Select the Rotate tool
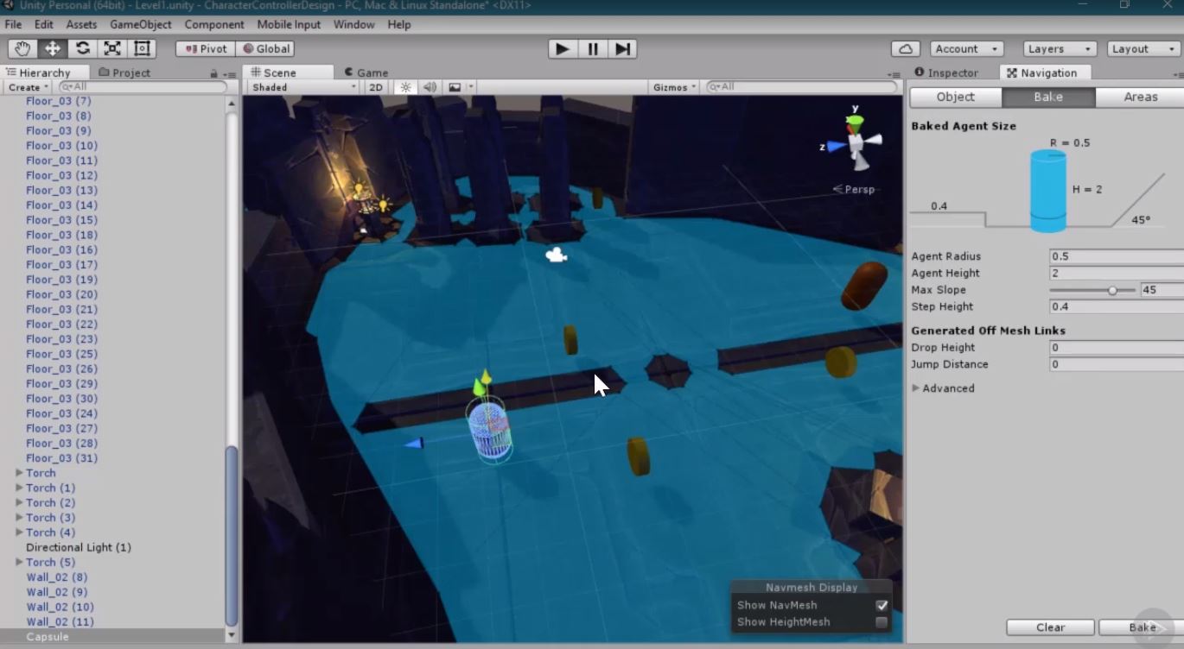The height and width of the screenshot is (649, 1184). click(83, 49)
